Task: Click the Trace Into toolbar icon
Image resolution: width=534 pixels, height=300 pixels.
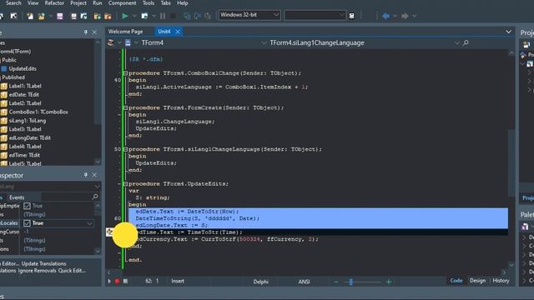Action: coord(187,16)
